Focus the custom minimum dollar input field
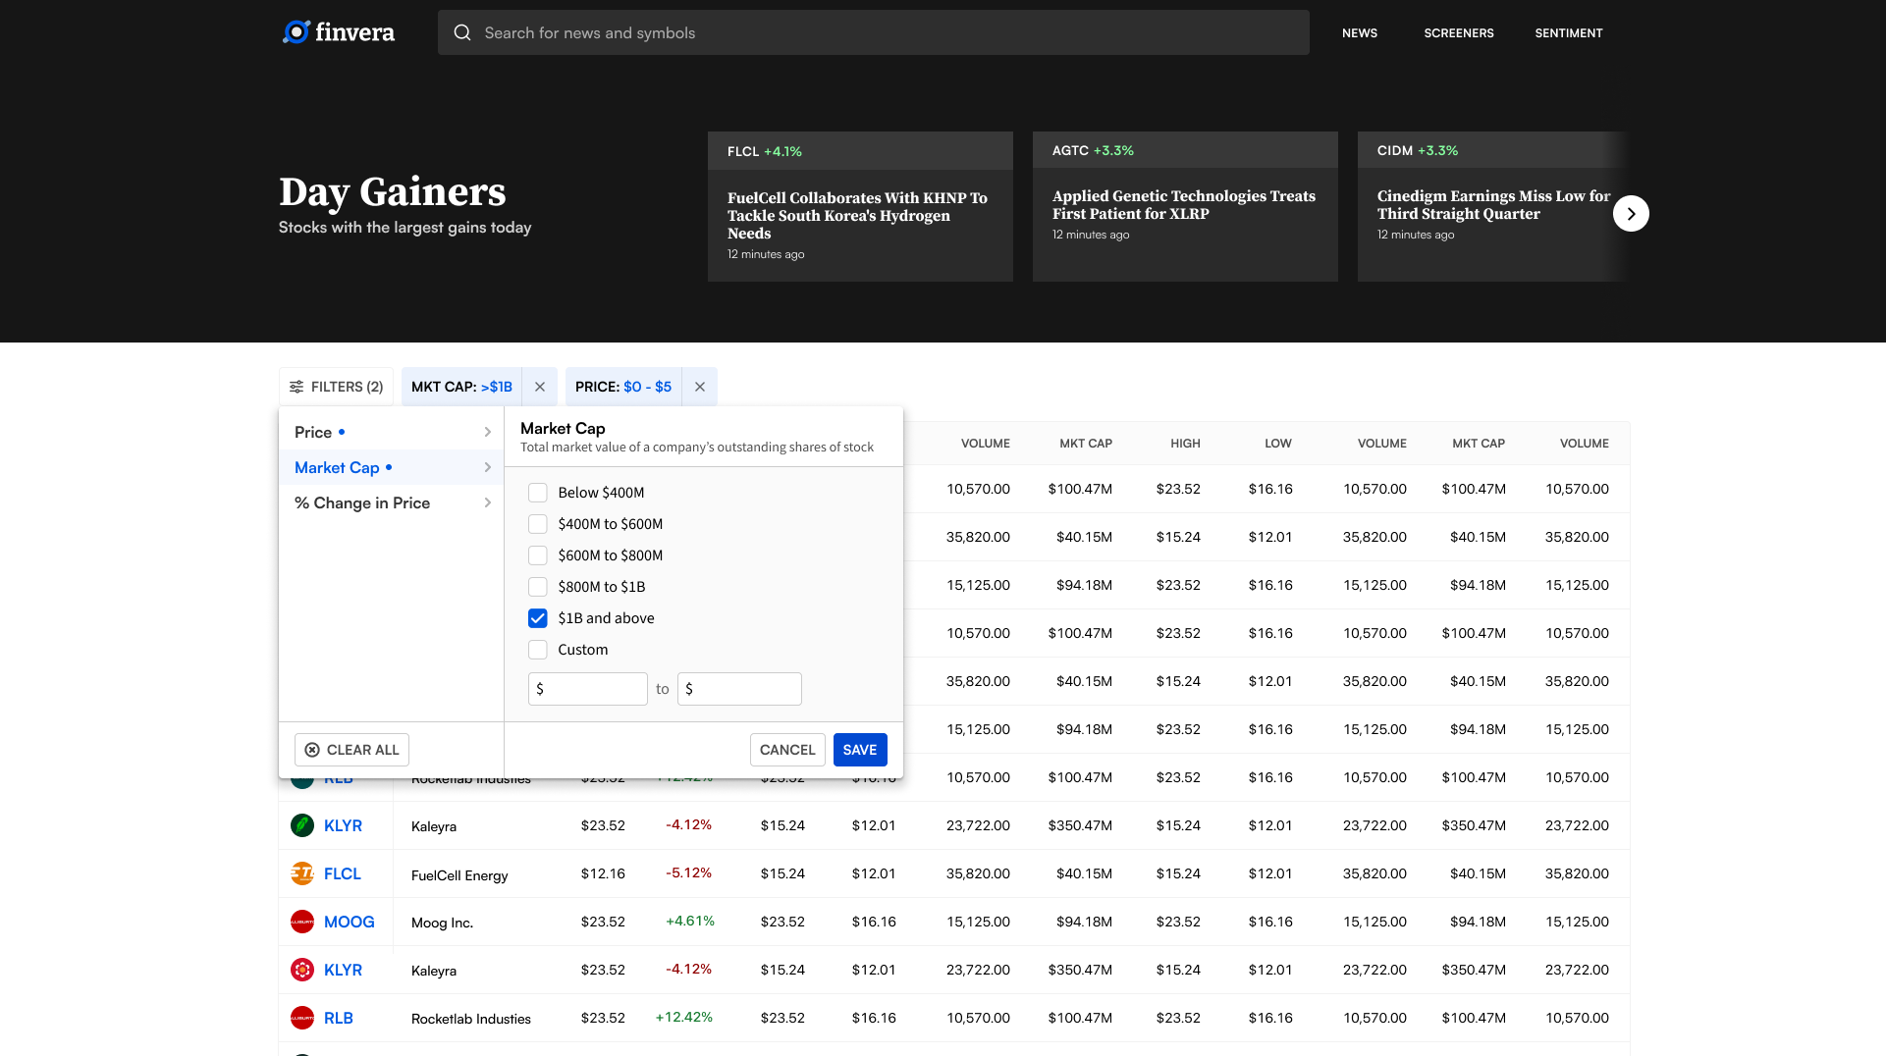The height and width of the screenshot is (1056, 1886). (593, 689)
